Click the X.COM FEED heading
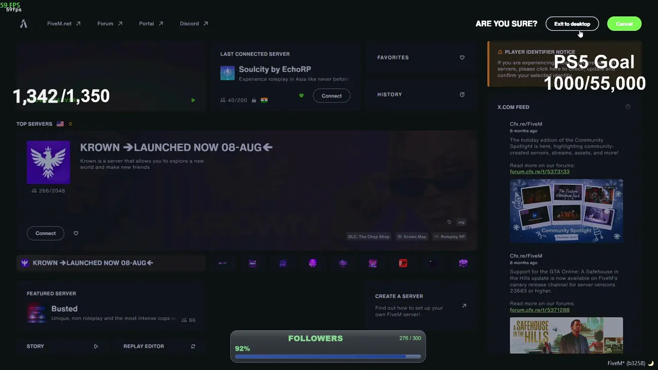The height and width of the screenshot is (370, 658). pyautogui.click(x=513, y=107)
